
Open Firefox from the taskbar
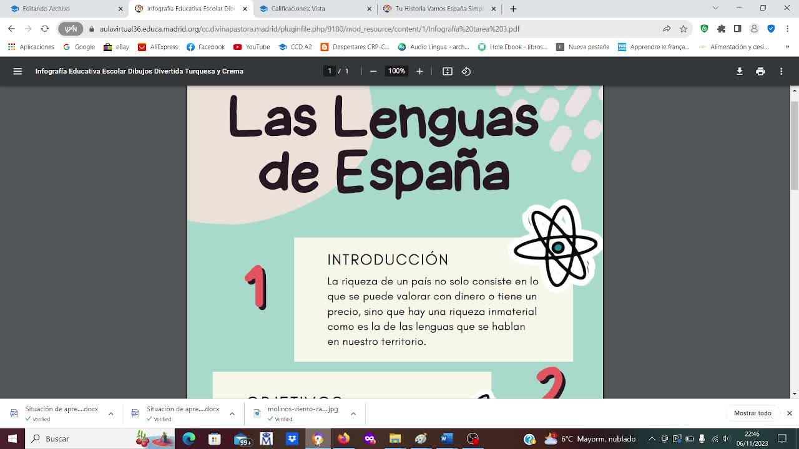[x=344, y=439]
